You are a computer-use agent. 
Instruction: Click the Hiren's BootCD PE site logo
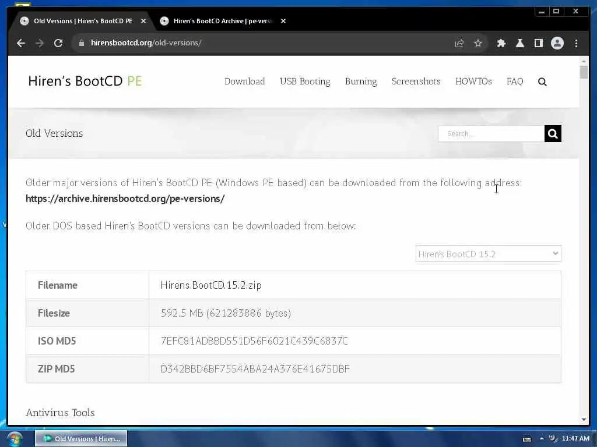coord(85,81)
